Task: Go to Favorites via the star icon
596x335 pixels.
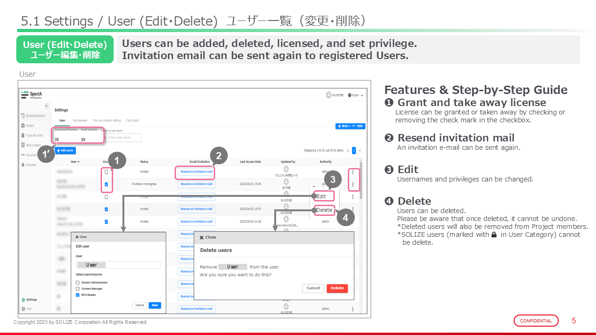Action: tap(29, 165)
